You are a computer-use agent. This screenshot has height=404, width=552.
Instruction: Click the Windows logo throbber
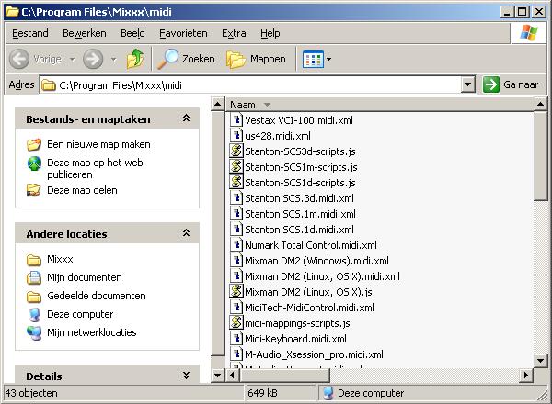(x=529, y=33)
